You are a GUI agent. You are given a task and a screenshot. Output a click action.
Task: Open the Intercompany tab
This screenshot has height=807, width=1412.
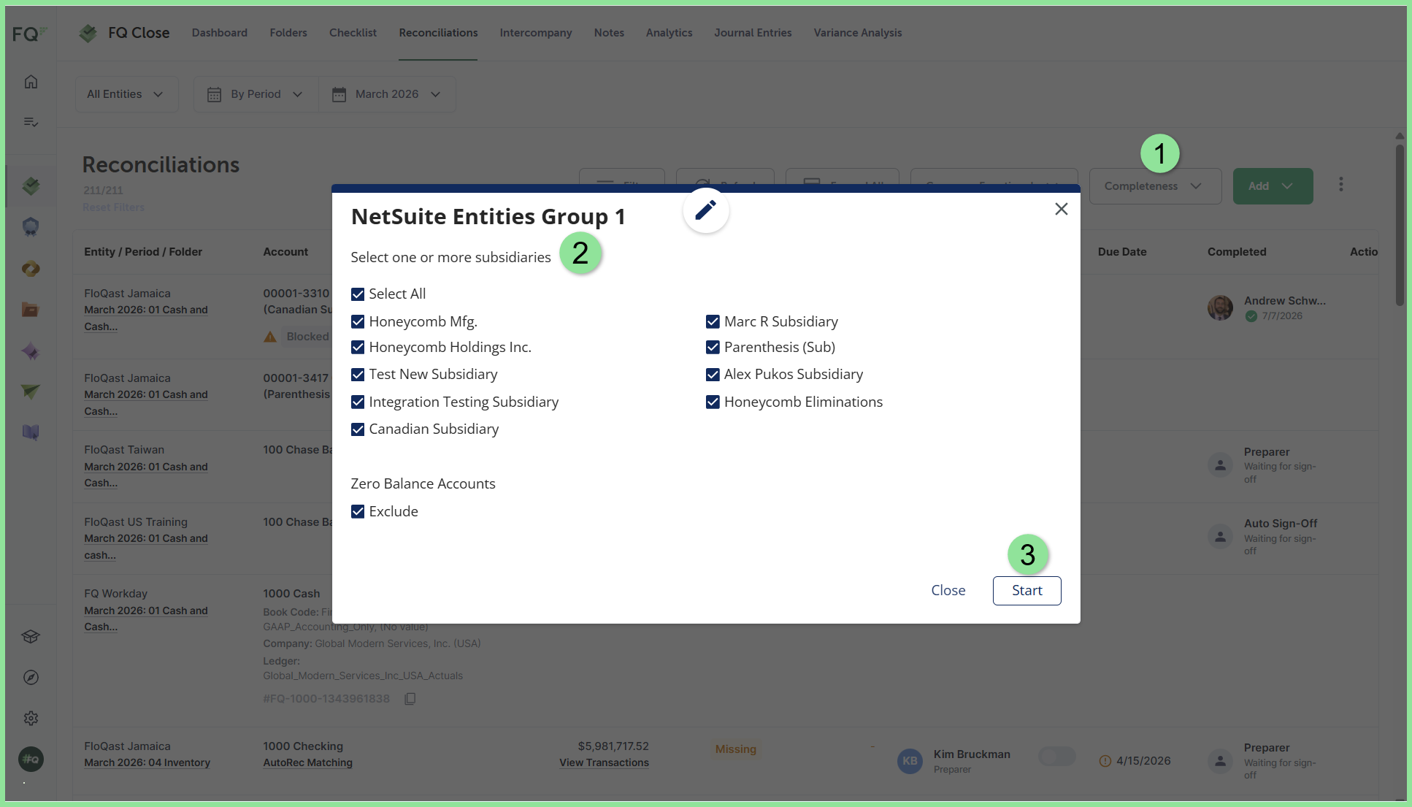(x=536, y=33)
